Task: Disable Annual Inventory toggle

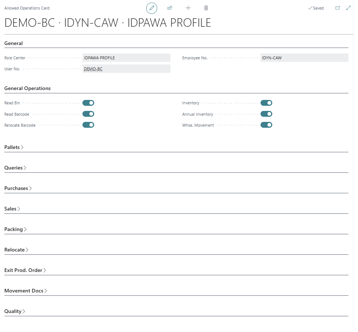Action: [266, 114]
